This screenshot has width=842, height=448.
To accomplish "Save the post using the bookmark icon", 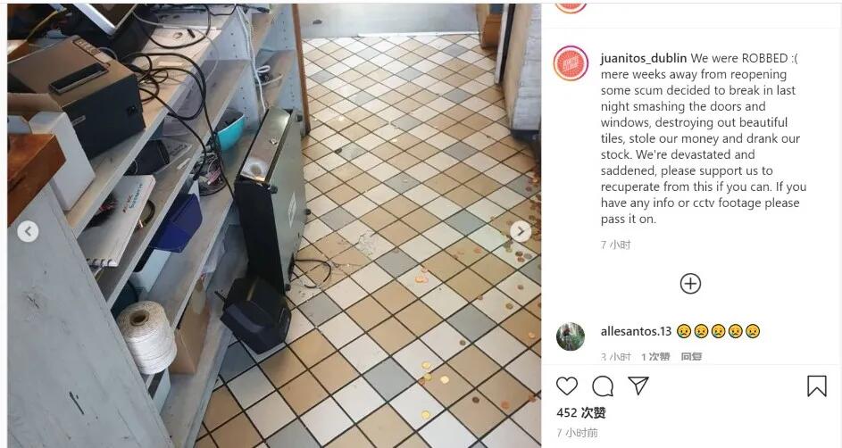I will pyautogui.click(x=816, y=386).
